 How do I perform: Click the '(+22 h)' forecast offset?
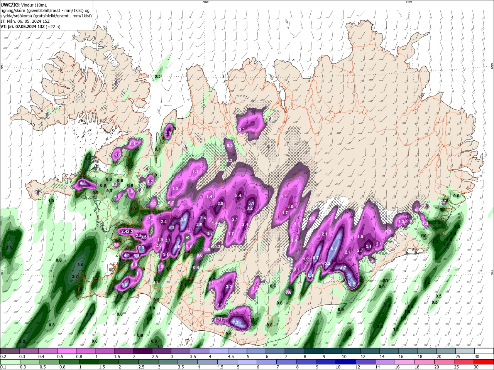coord(53,27)
